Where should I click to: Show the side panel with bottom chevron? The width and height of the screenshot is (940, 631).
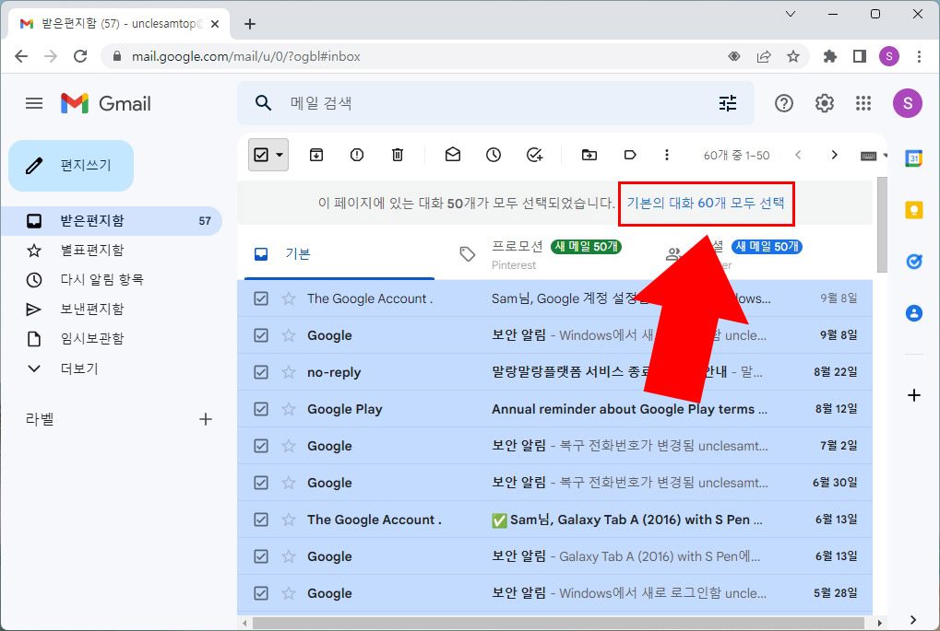pos(913,619)
